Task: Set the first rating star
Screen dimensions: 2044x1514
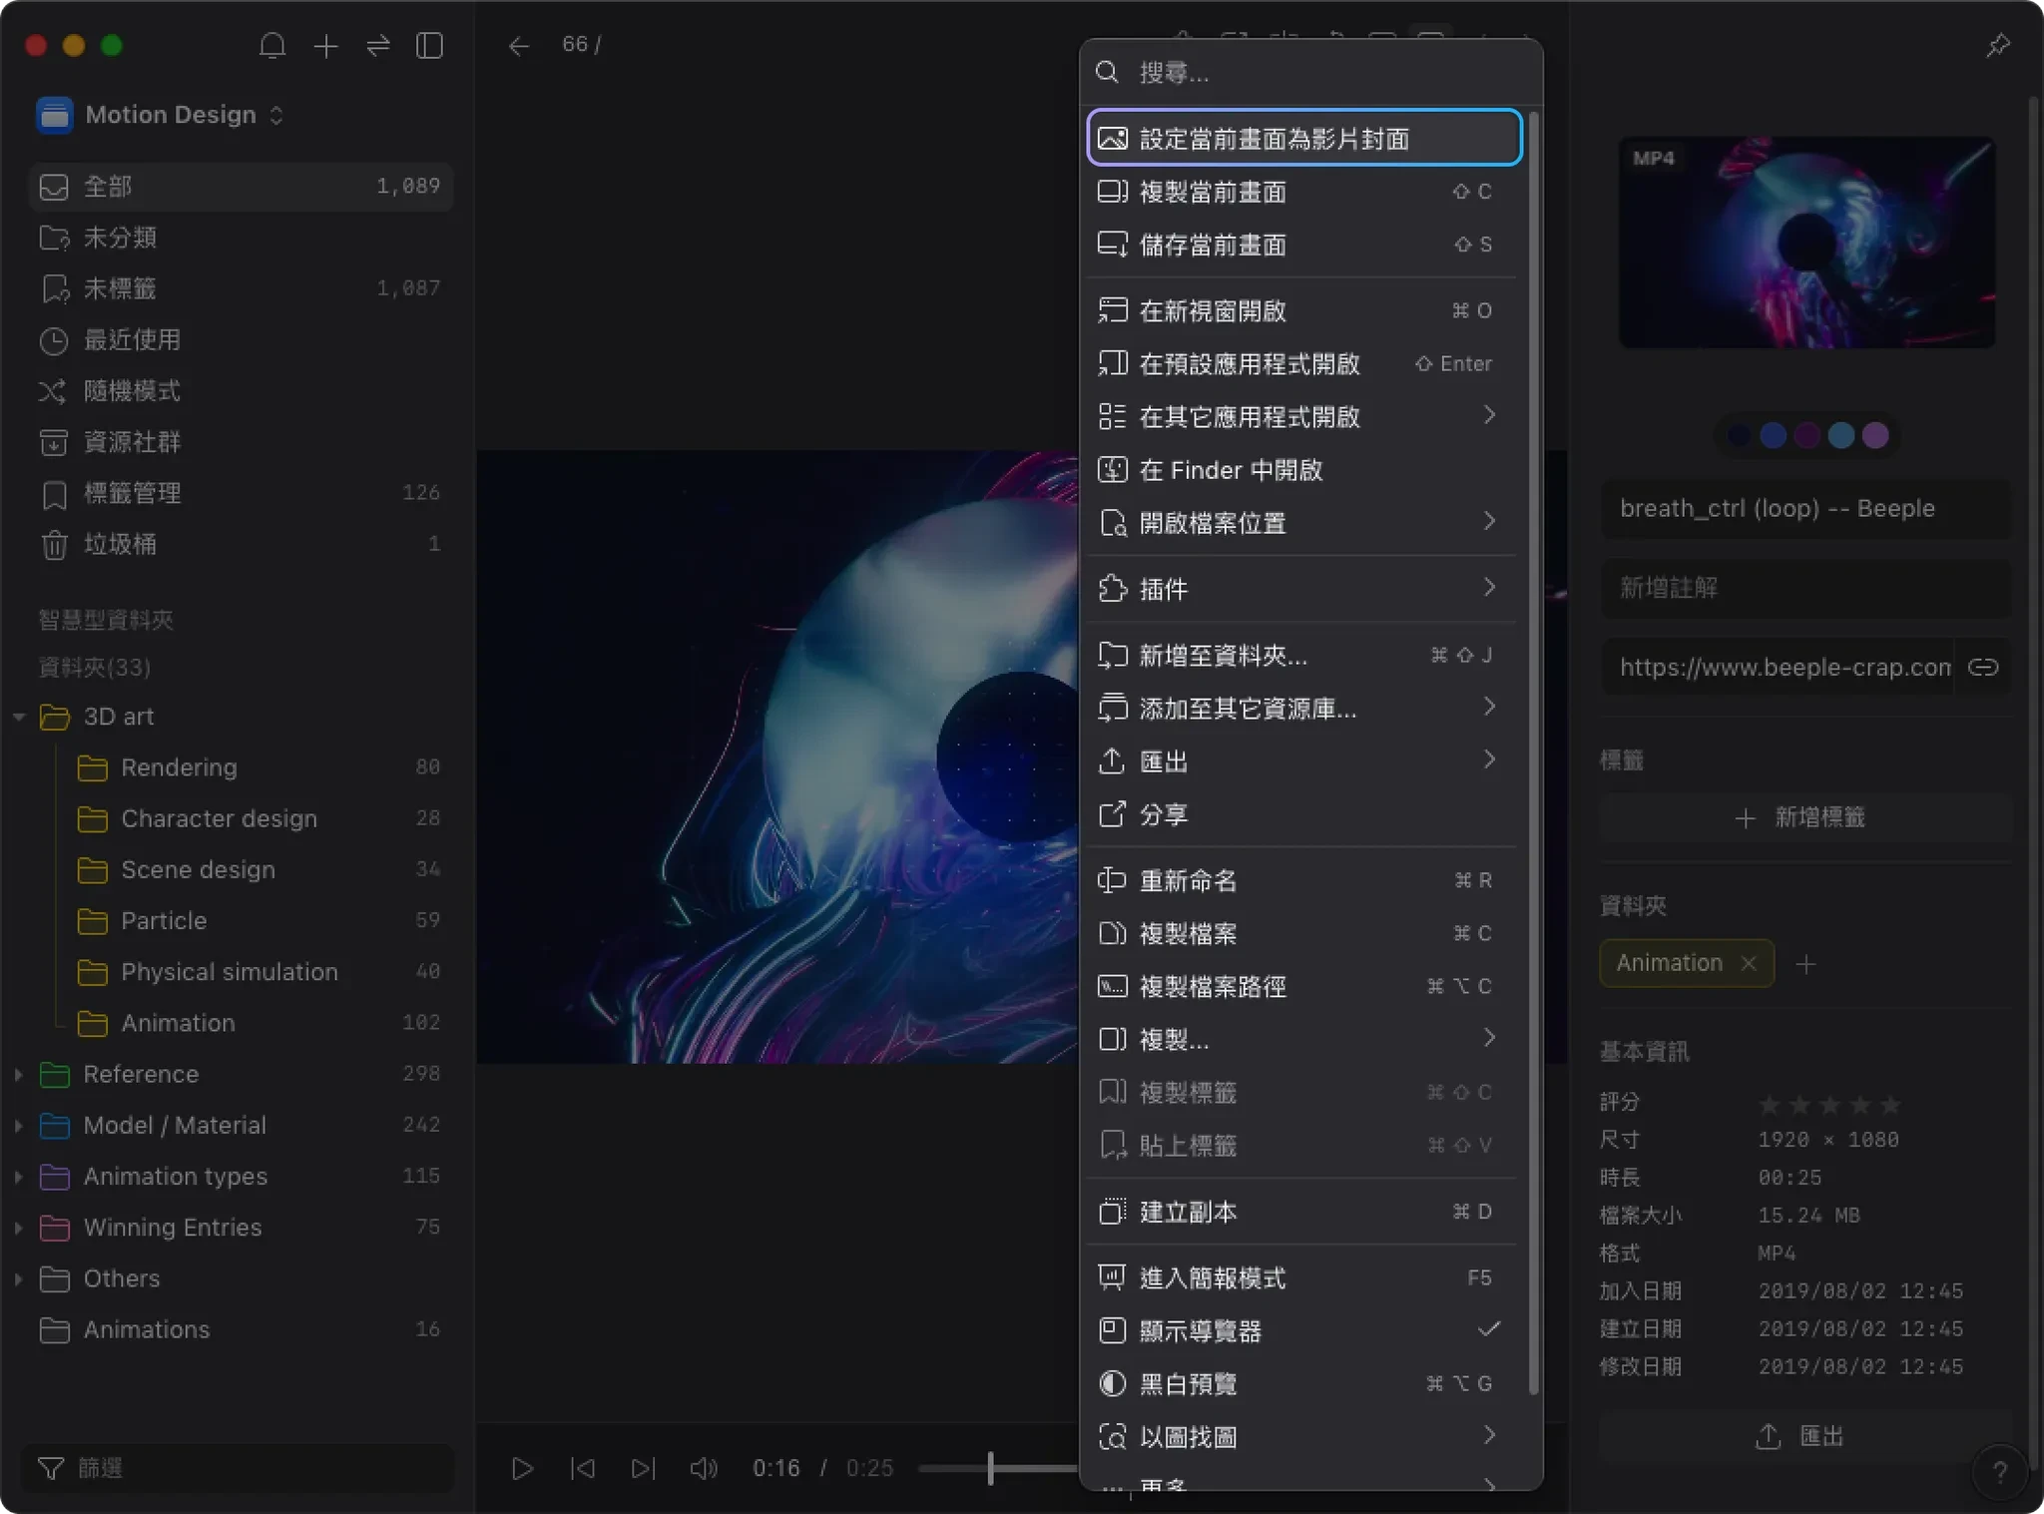Action: (x=1769, y=1104)
